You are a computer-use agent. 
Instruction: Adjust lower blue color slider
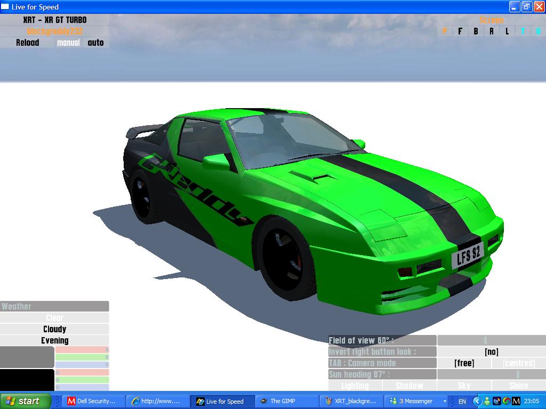(x=82, y=388)
